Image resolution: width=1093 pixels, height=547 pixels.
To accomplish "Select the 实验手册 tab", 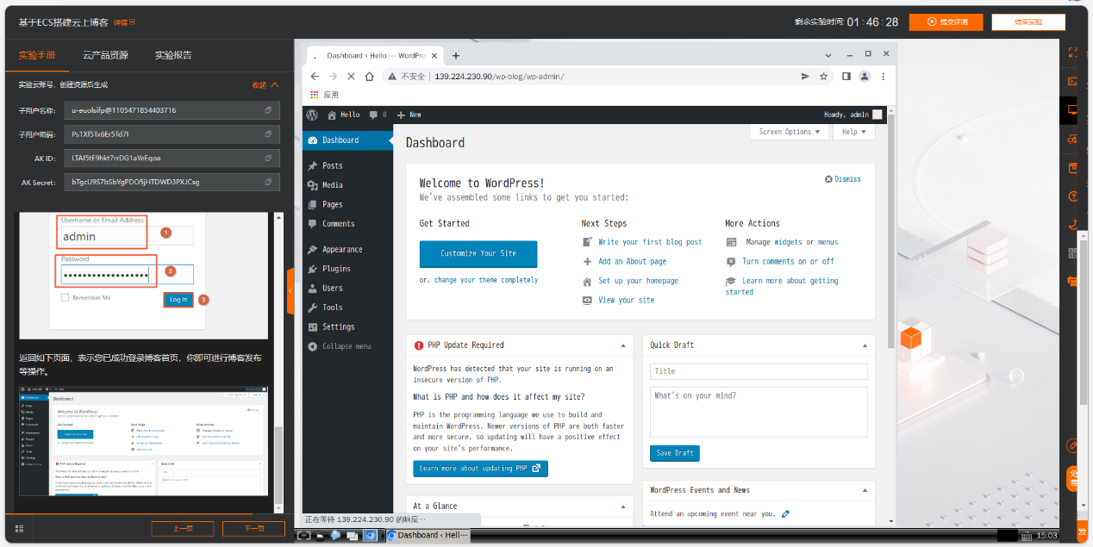I will point(37,55).
